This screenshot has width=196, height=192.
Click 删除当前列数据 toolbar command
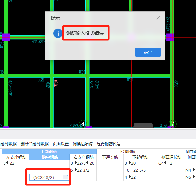click(x=35, y=144)
